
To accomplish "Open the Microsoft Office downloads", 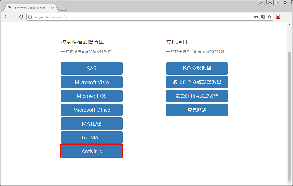I will [92, 110].
